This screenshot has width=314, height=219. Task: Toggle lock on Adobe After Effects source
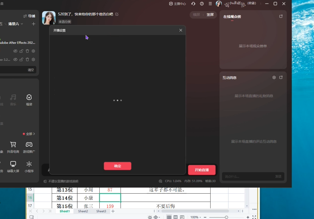coord(22,51)
